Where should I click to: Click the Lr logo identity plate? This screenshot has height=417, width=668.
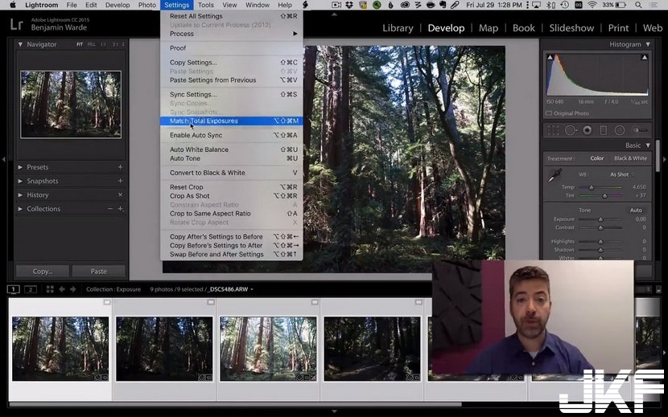point(16,24)
